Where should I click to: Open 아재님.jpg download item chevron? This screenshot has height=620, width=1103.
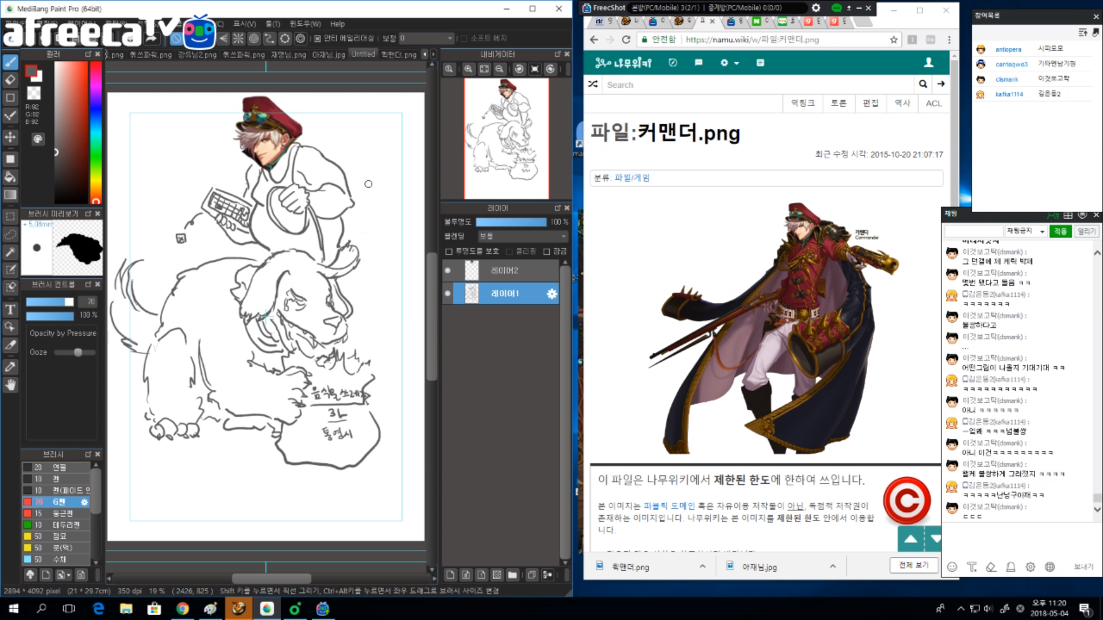(x=832, y=567)
